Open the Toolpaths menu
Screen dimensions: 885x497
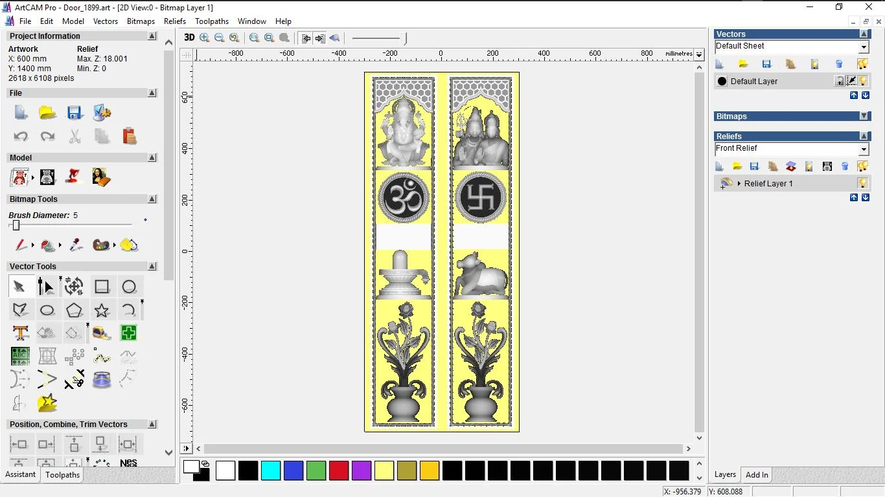pos(211,21)
